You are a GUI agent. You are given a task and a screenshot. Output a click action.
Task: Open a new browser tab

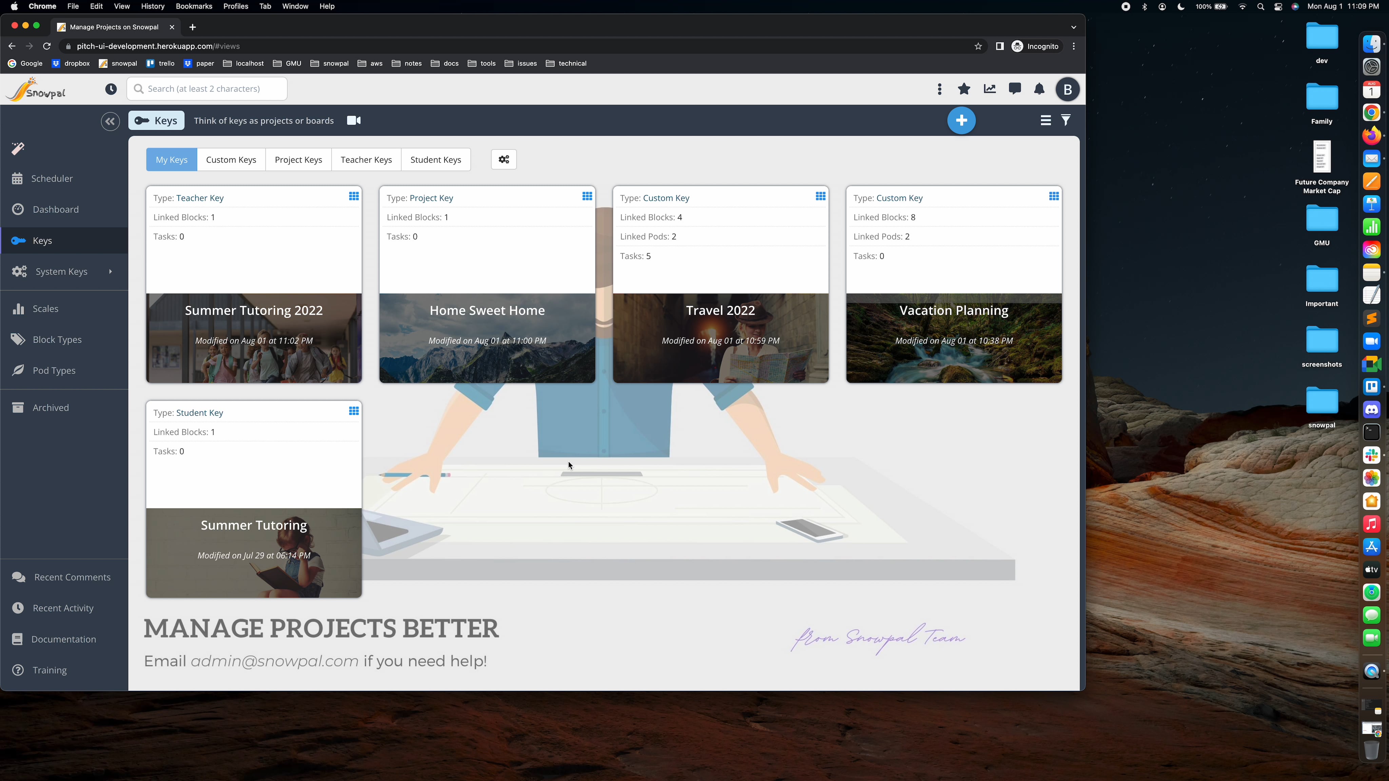tap(193, 27)
